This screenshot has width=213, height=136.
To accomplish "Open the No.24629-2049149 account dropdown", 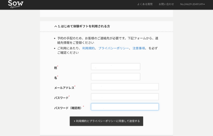I will (x=192, y=4).
